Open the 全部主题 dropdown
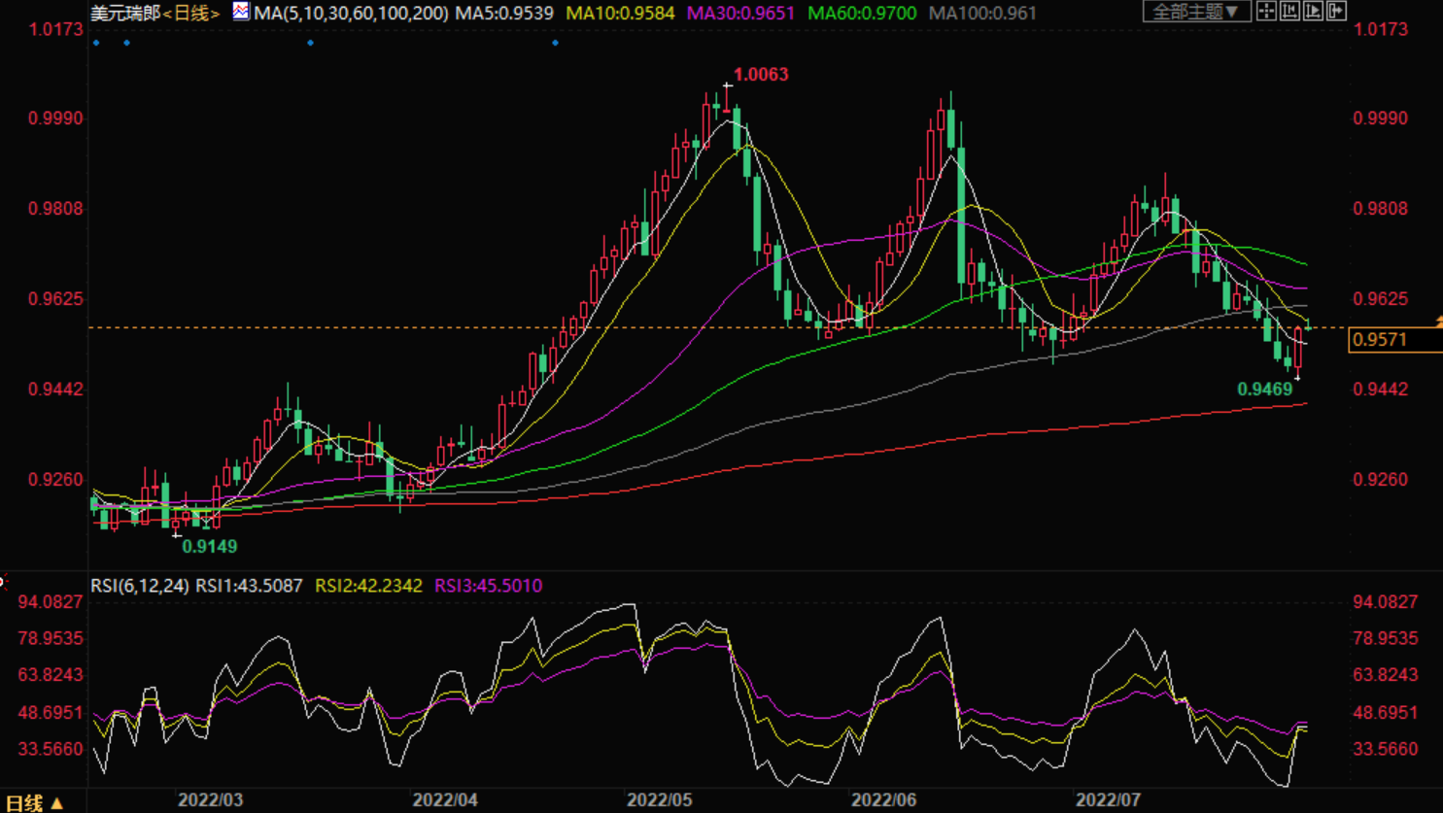1443x813 pixels. tap(1195, 12)
